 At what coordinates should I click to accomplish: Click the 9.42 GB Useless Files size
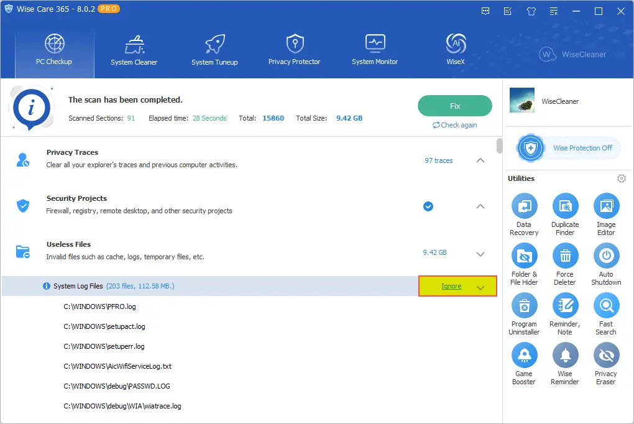coord(434,252)
